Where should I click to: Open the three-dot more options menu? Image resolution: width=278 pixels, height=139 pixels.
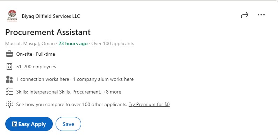tap(261, 15)
